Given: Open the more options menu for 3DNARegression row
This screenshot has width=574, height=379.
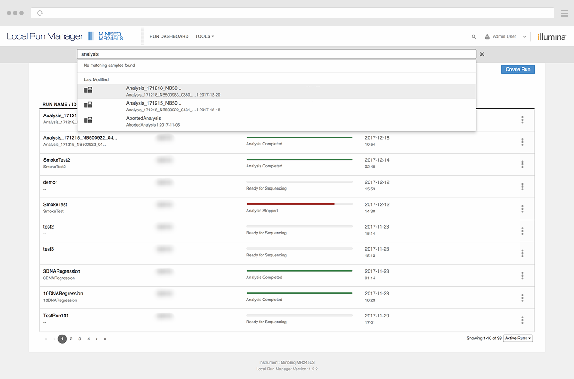Looking at the screenshot, I should tap(522, 275).
